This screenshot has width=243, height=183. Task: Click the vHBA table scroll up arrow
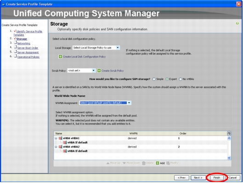[229, 138]
